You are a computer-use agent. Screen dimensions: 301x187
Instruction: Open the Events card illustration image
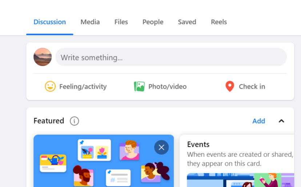point(240,180)
